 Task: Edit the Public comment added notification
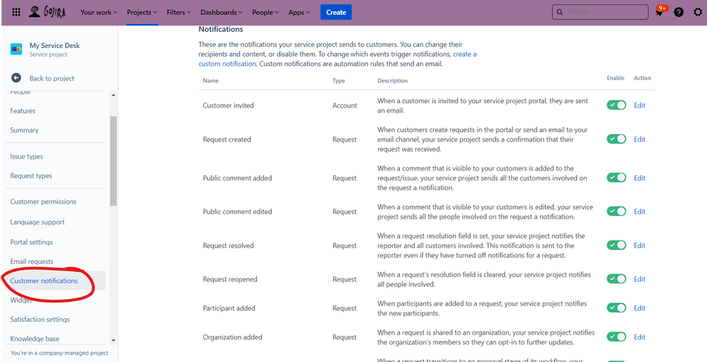click(x=639, y=178)
